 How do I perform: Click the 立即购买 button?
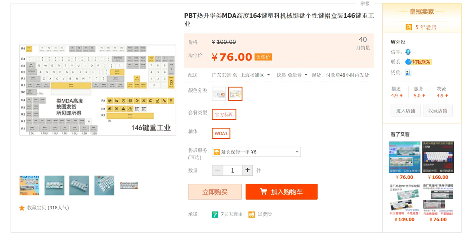215,192
